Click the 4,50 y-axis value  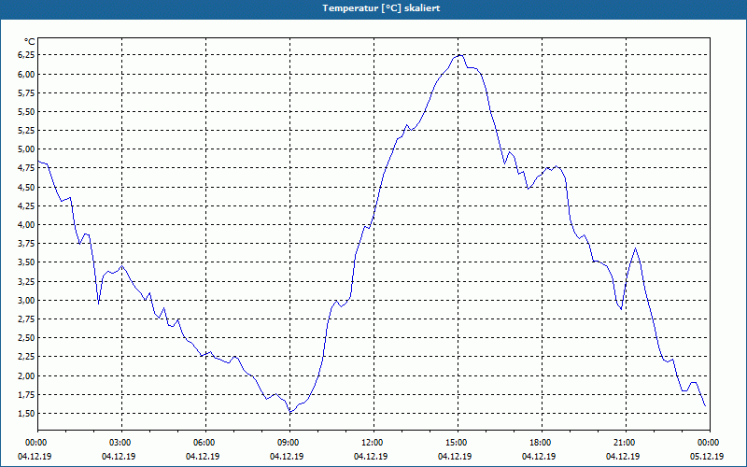click(x=27, y=188)
